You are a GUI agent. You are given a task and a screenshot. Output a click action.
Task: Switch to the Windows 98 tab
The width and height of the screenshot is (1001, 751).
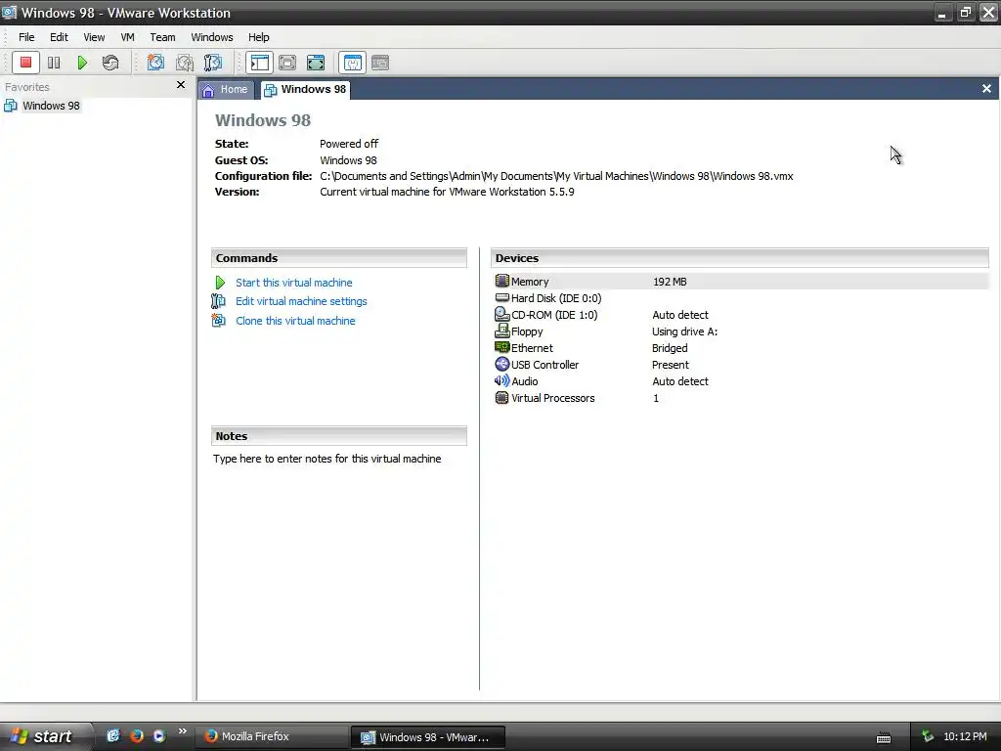coord(306,89)
